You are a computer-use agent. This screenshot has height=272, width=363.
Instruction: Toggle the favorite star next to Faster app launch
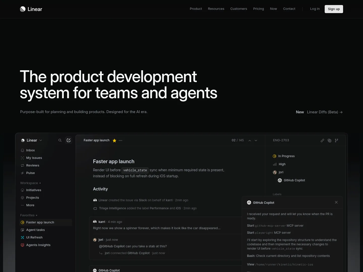pyautogui.click(x=114, y=141)
